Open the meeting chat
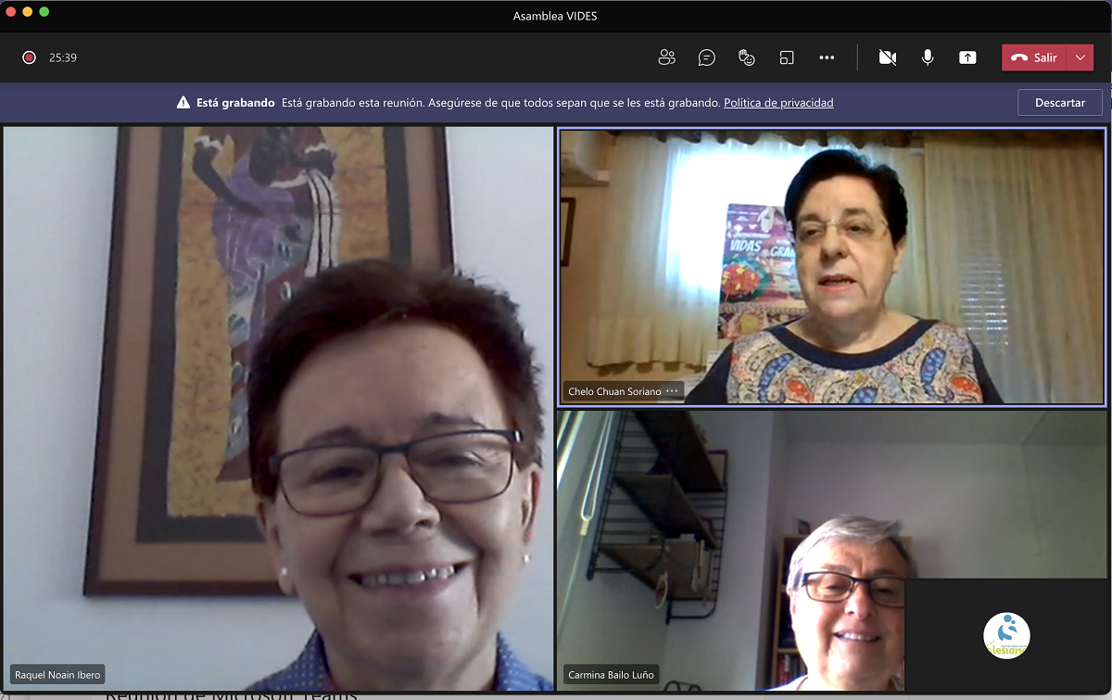The width and height of the screenshot is (1112, 700). 706,57
